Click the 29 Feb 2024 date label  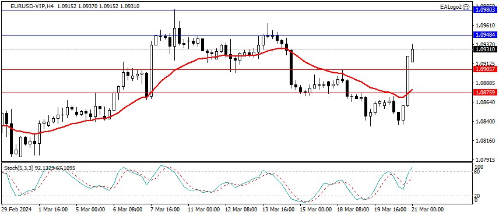16,210
